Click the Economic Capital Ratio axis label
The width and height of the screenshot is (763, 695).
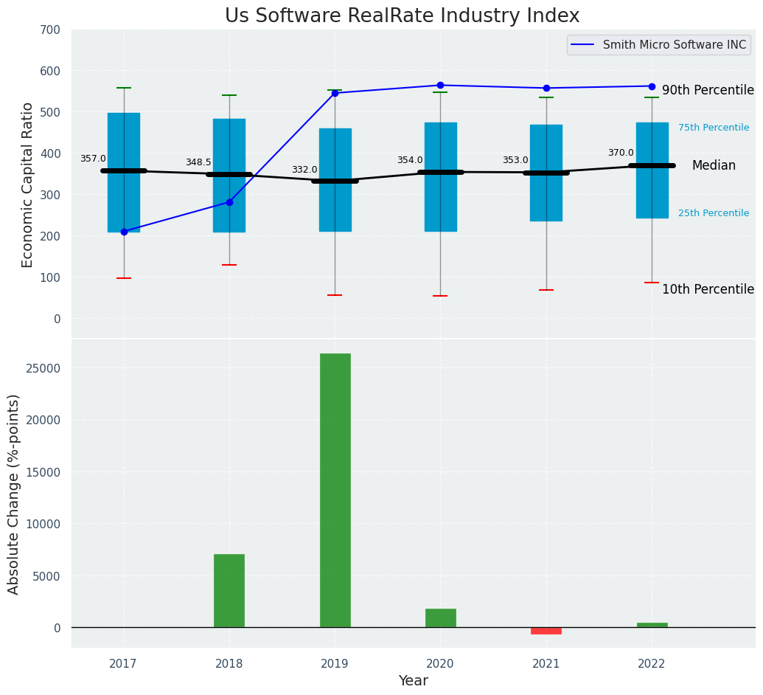[x=28, y=184]
